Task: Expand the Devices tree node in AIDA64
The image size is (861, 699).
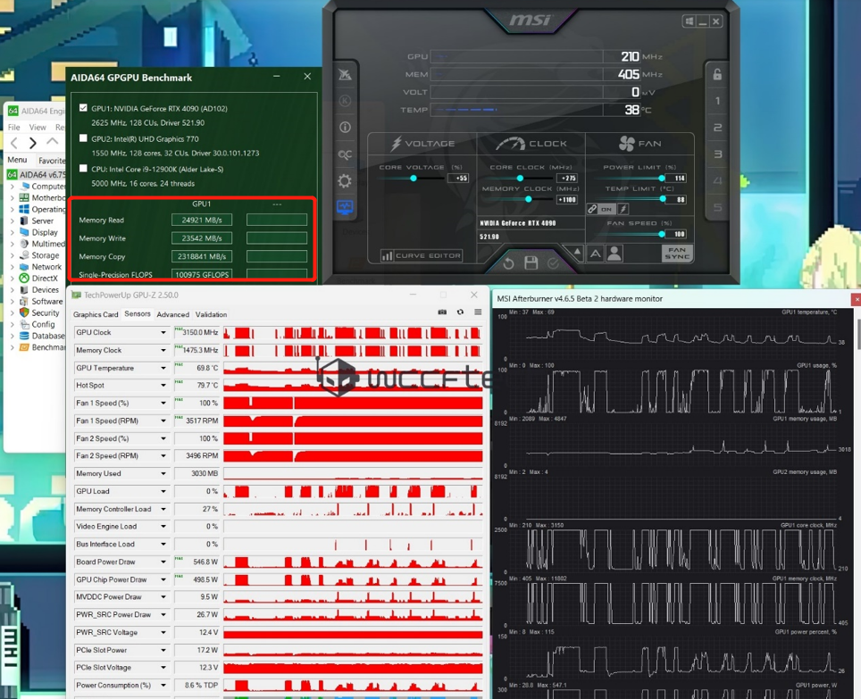Action: 13,290
